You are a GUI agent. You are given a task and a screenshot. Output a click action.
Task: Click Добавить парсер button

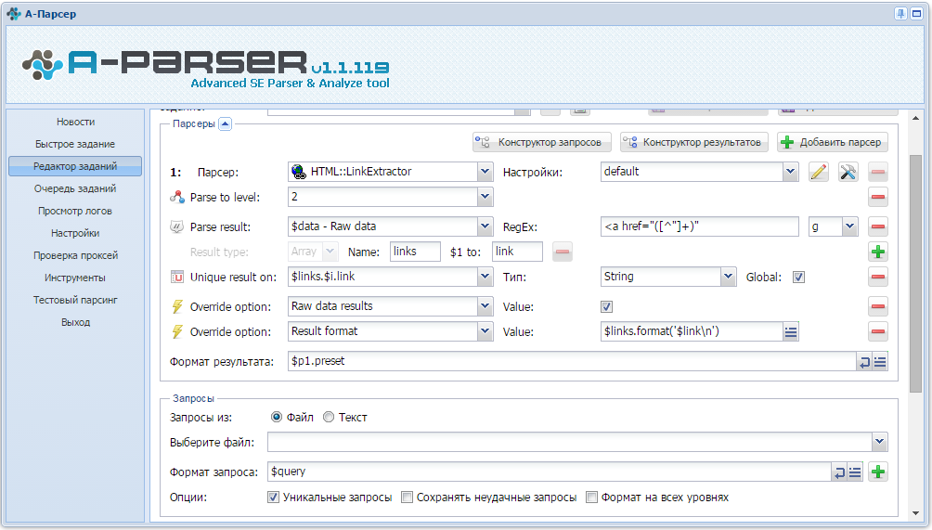[833, 142]
